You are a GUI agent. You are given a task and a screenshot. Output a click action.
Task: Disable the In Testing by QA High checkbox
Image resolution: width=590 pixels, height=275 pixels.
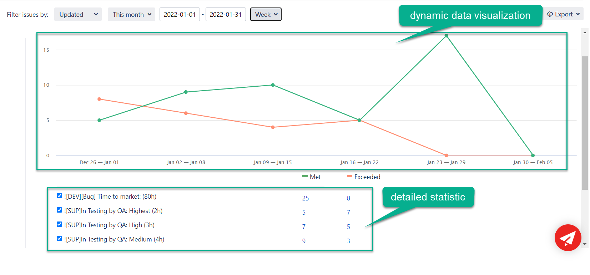60,224
